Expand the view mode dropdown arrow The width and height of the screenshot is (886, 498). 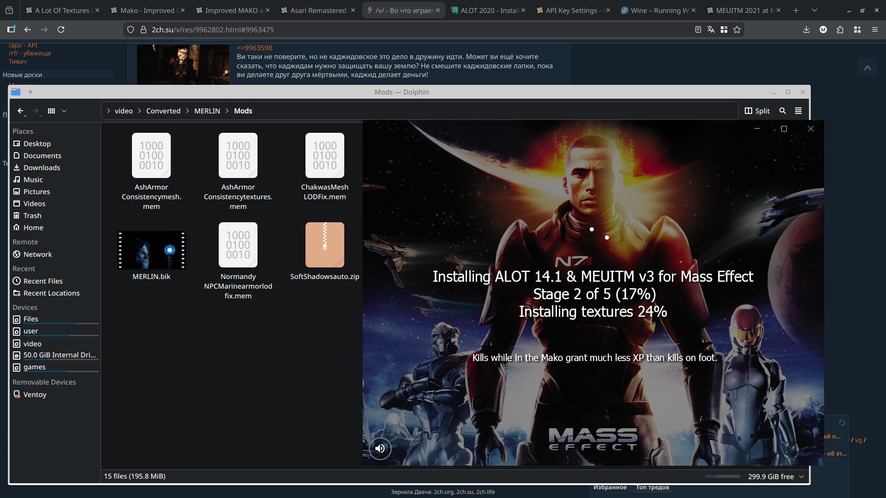click(64, 111)
